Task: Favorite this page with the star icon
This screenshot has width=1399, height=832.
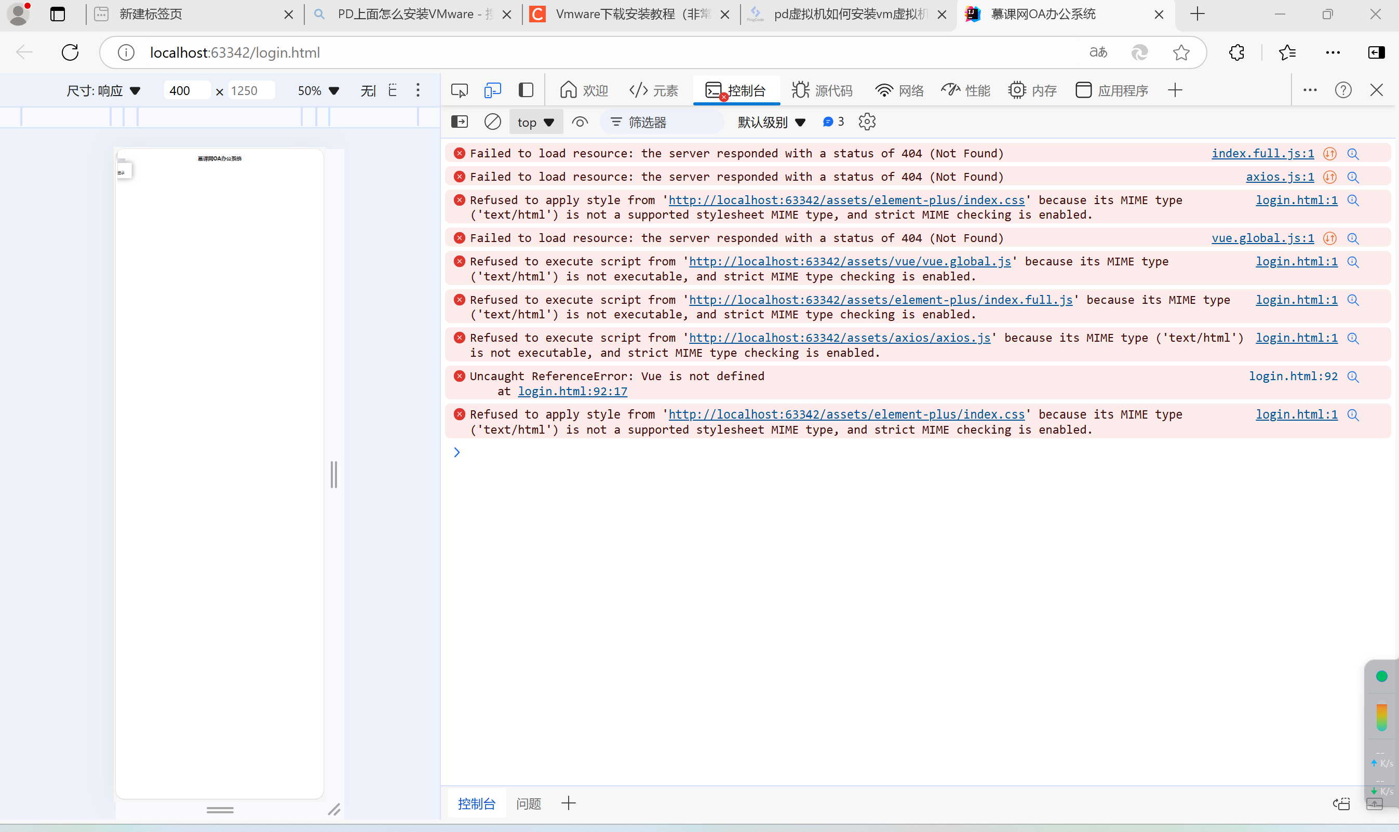Action: [x=1181, y=52]
